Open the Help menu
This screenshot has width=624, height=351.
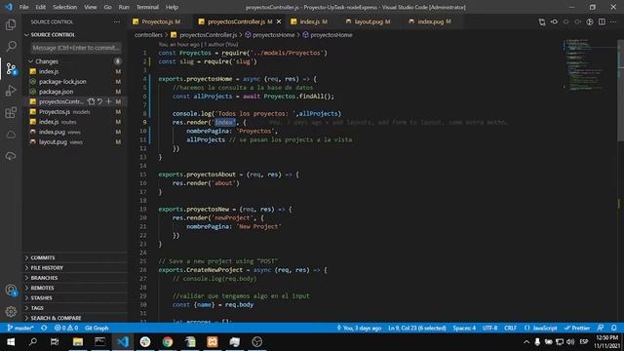172,7
